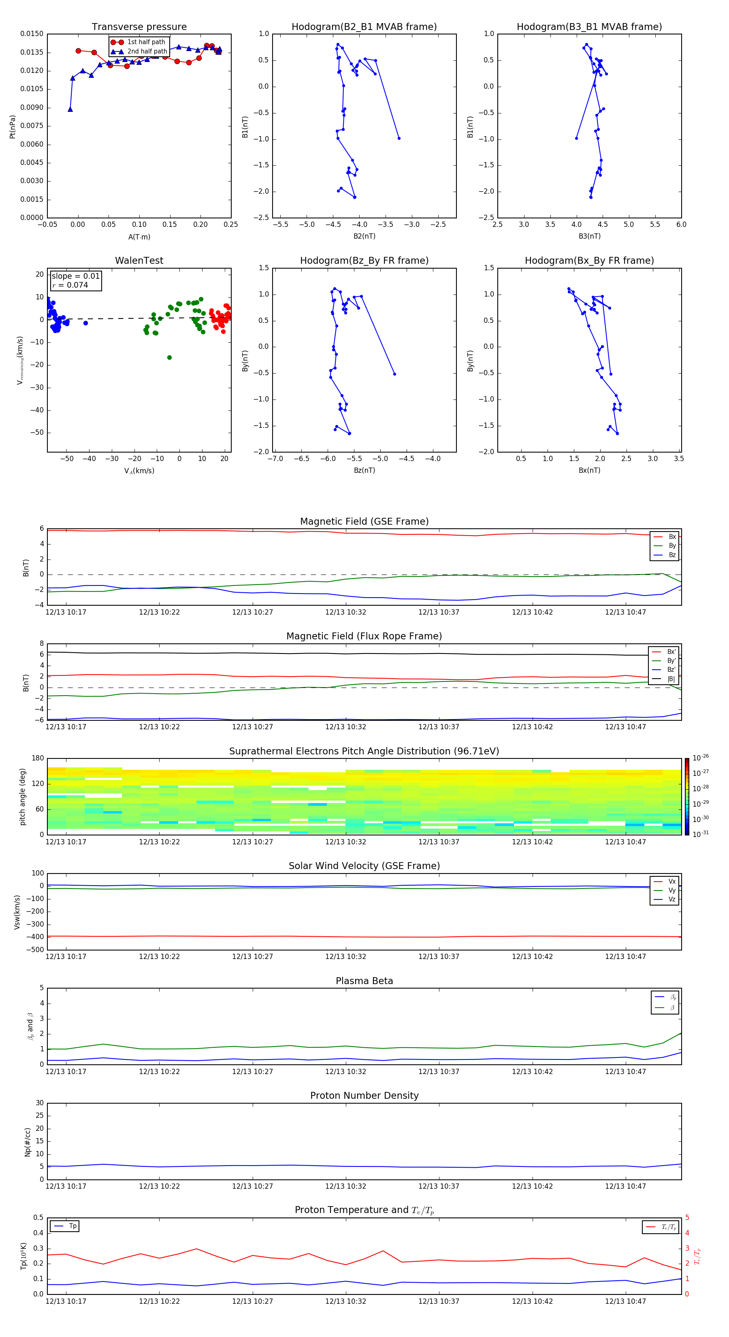Click the A(T·m) x-axis label
729x1337 pixels.
pyautogui.click(x=139, y=237)
